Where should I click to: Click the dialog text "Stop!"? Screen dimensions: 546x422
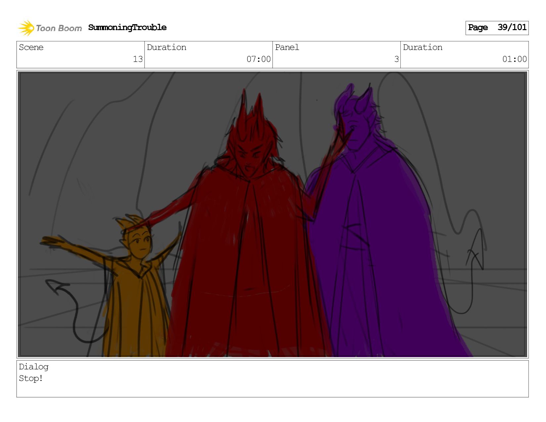point(31,378)
